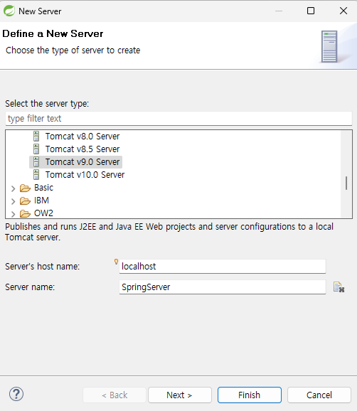Screen dimensions: 357x411
Task: Expand the Basic category
Action: [13, 188]
